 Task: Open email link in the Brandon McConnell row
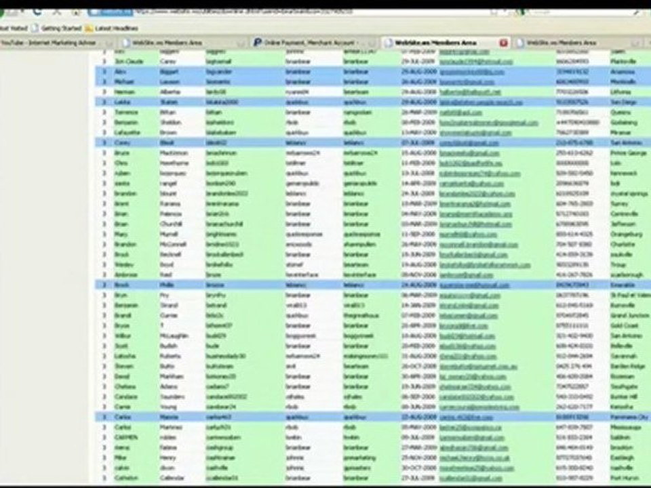coord(478,245)
